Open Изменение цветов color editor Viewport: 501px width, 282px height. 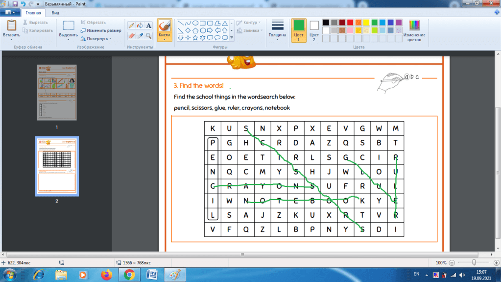click(x=414, y=30)
